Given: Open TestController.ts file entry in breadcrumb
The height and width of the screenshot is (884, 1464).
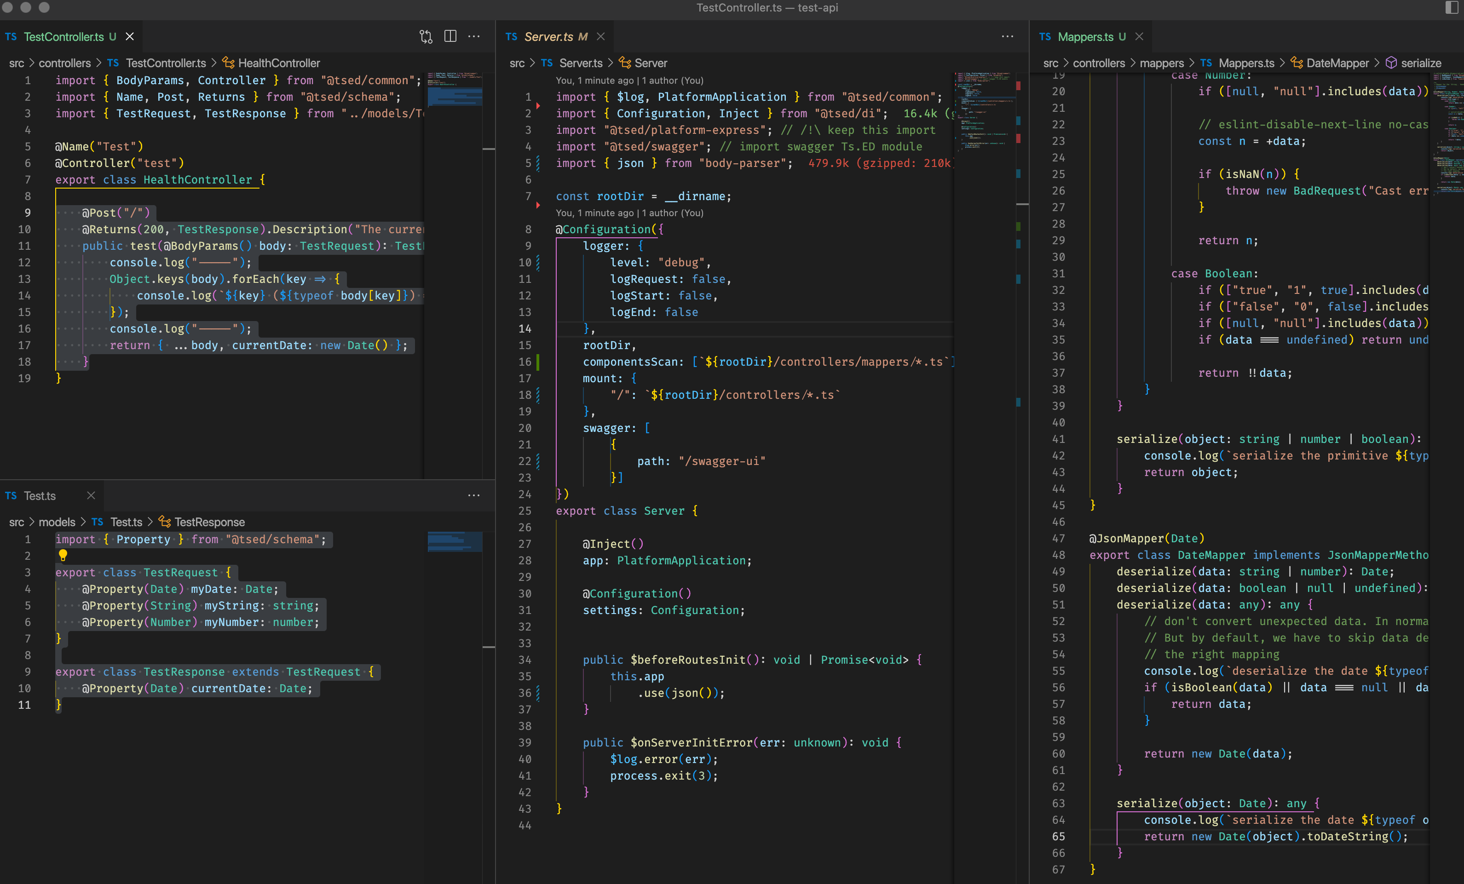Looking at the screenshot, I should 166,63.
